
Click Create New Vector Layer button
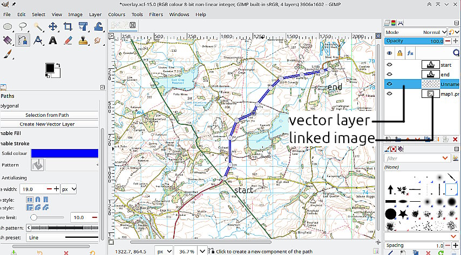pyautogui.click(x=49, y=124)
